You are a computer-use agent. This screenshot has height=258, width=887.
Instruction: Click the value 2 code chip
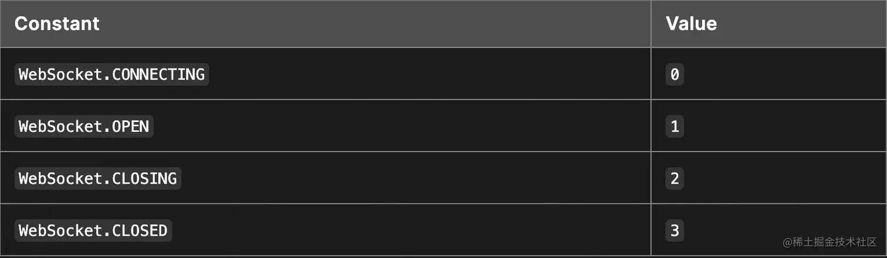pyautogui.click(x=675, y=178)
